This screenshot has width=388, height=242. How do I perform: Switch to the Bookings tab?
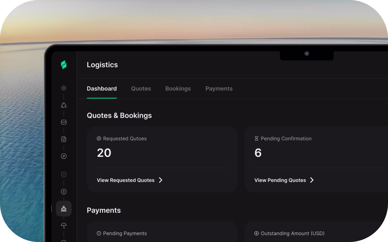tap(178, 89)
